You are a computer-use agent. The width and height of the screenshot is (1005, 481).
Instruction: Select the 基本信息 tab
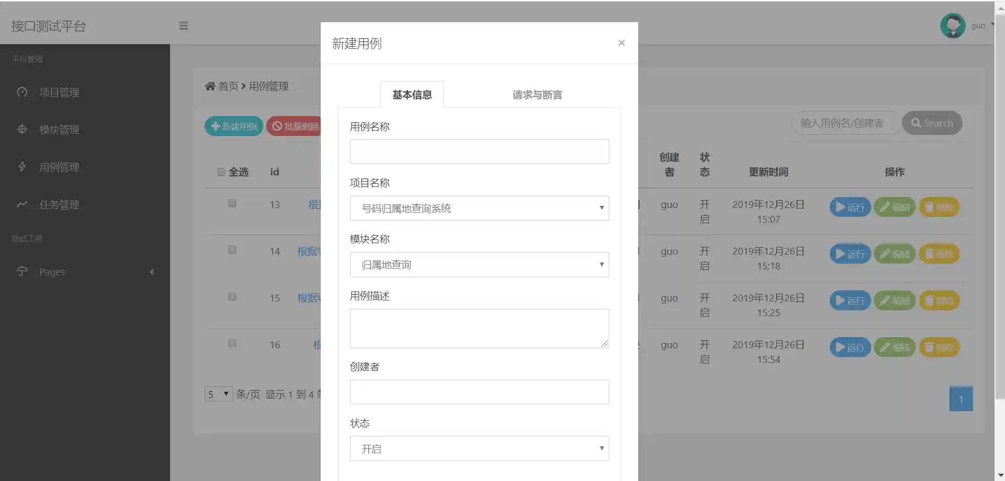(412, 95)
